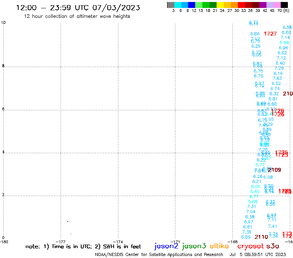Screen dimensions: 293x258
Task: Click the NOAA/NESDIS Center credit line
Action: point(159,254)
